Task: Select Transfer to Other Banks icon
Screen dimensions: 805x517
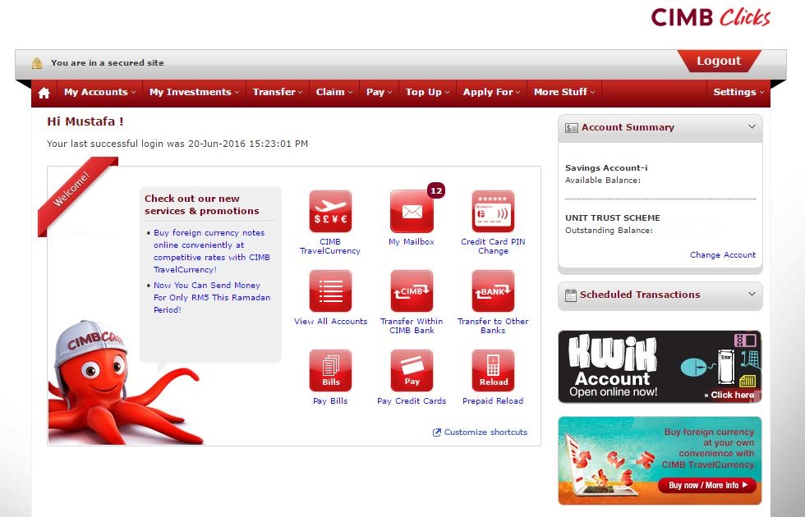Action: (493, 291)
